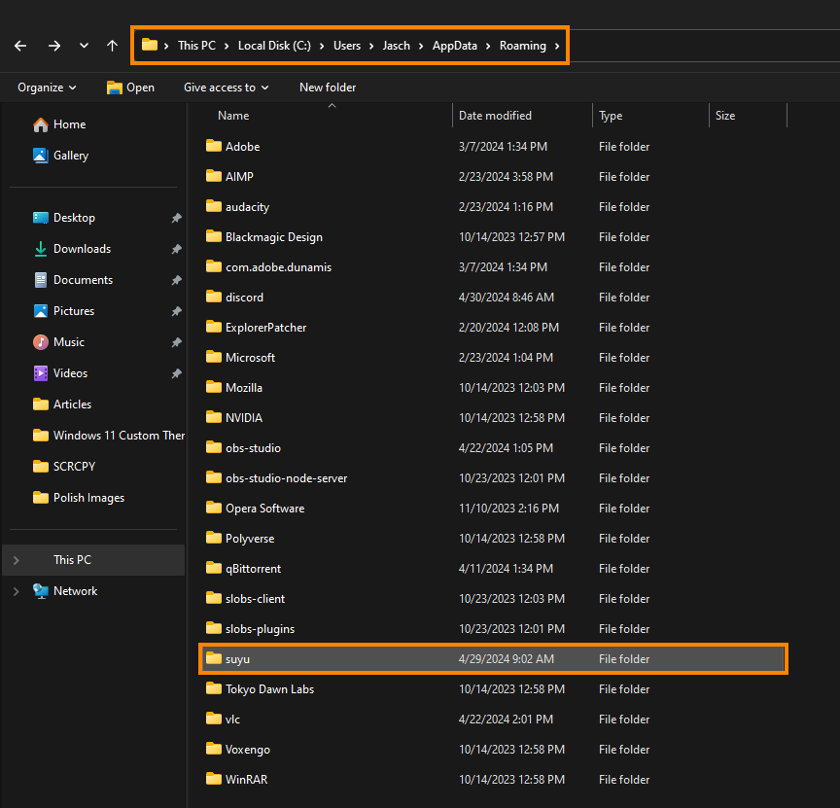840x808 pixels.
Task: Navigate to AppData breadcrumb
Action: (x=454, y=46)
